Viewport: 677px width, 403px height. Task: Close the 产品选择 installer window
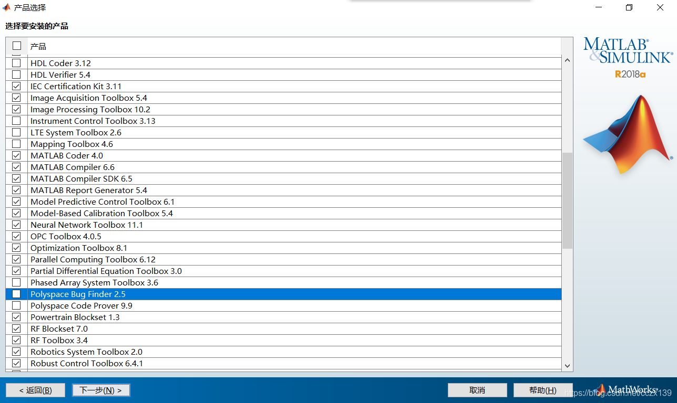660,7
